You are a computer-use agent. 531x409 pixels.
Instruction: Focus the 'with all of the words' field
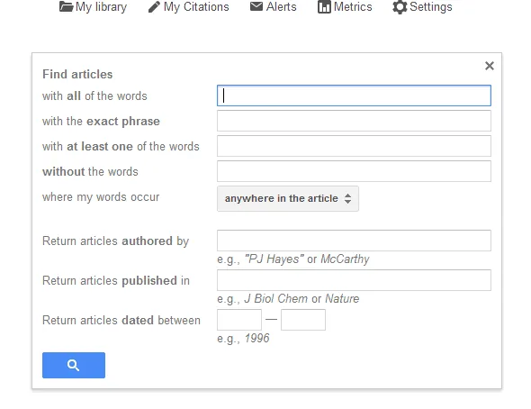coord(354,95)
